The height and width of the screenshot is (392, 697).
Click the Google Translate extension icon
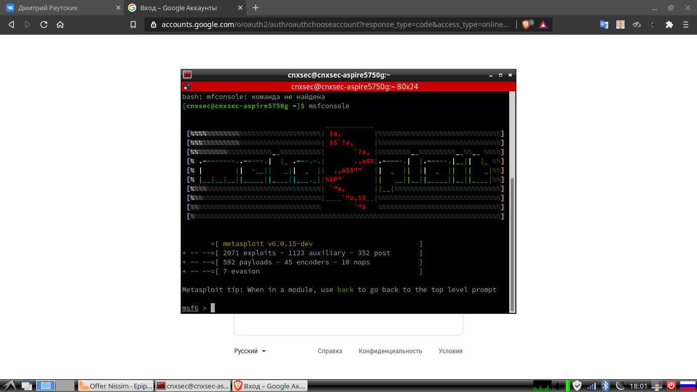(604, 24)
